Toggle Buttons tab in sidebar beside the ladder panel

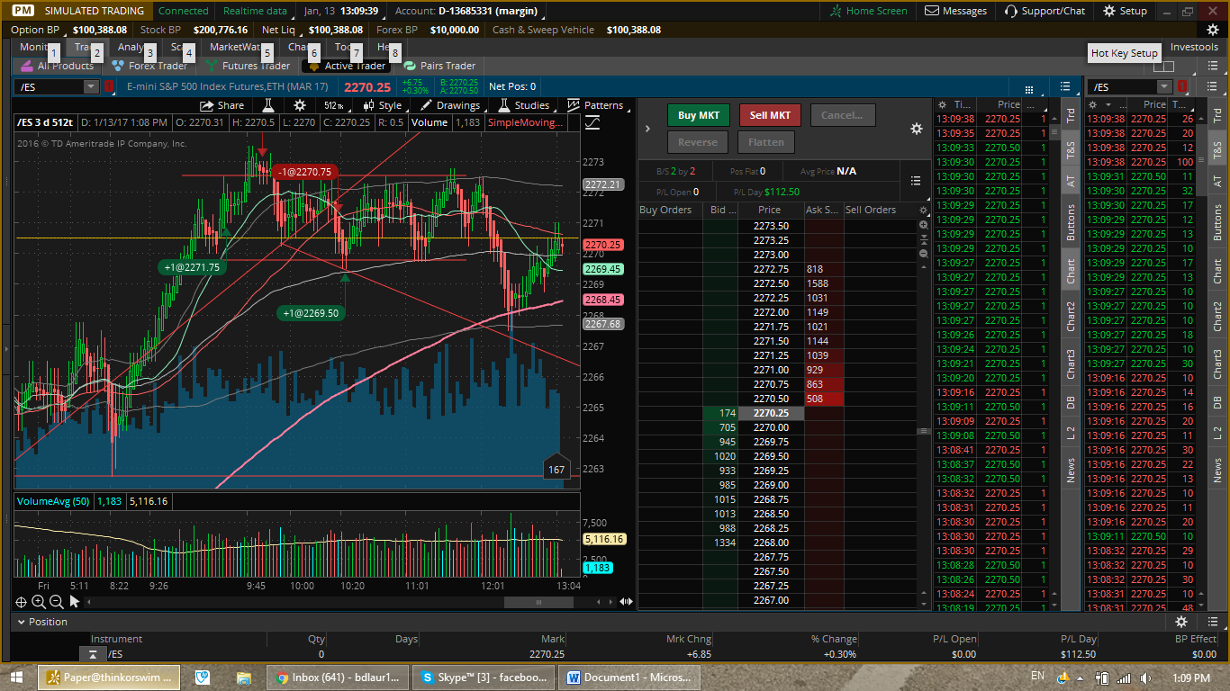click(1071, 222)
